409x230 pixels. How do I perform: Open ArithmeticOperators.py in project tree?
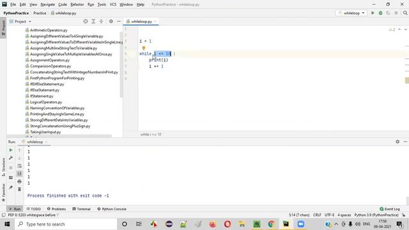49,30
